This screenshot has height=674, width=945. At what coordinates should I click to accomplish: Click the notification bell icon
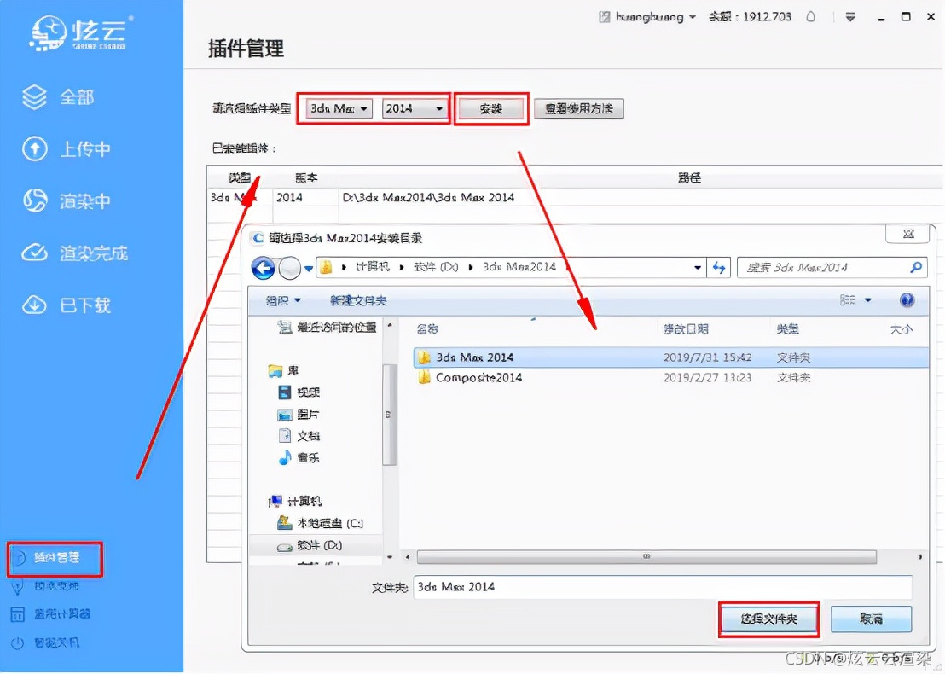pos(810,17)
